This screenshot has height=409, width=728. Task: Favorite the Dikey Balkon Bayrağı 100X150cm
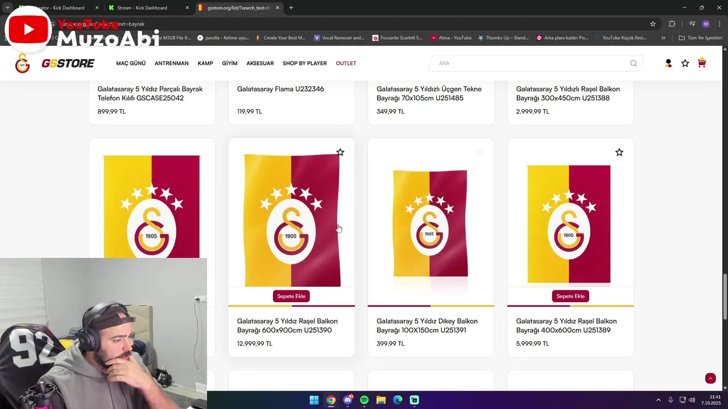point(479,152)
